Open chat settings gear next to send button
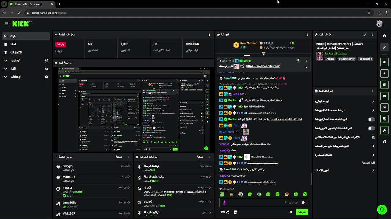Screen dimensions: 391x219 click(291, 212)
